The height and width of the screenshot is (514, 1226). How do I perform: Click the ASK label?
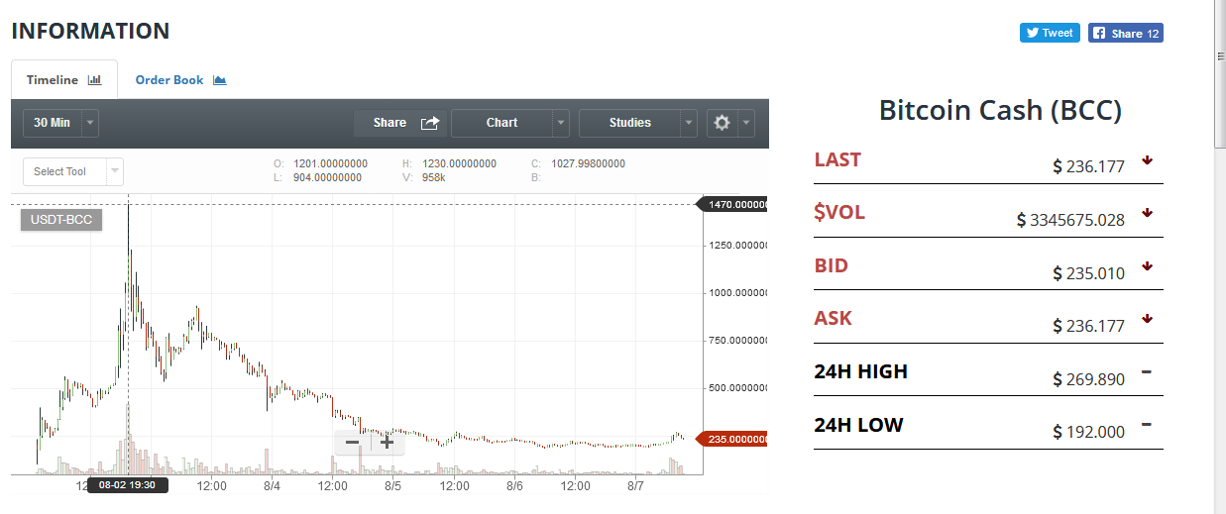[834, 318]
